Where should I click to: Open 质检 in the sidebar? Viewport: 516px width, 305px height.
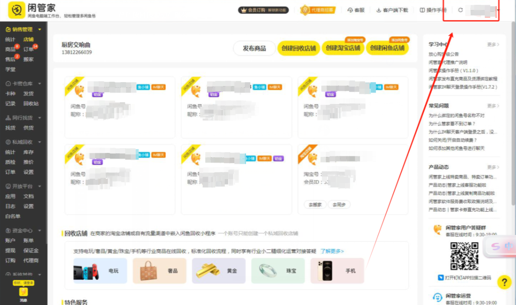10,162
